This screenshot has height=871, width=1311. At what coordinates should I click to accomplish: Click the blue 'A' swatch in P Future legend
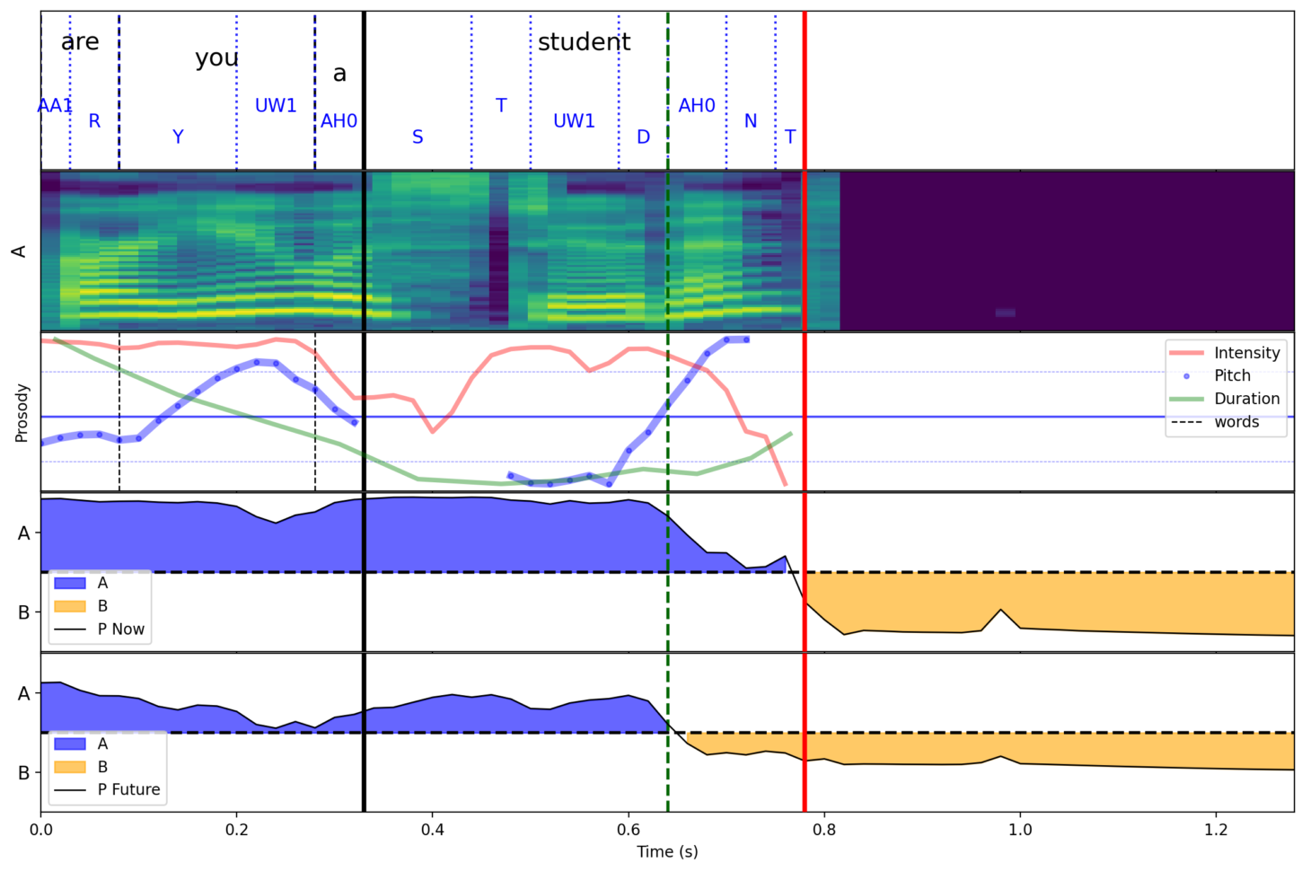point(70,743)
